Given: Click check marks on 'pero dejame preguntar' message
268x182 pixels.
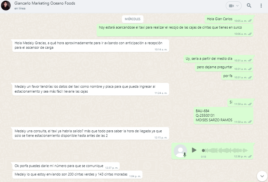Looking at the screenshot, I should pos(250,69).
